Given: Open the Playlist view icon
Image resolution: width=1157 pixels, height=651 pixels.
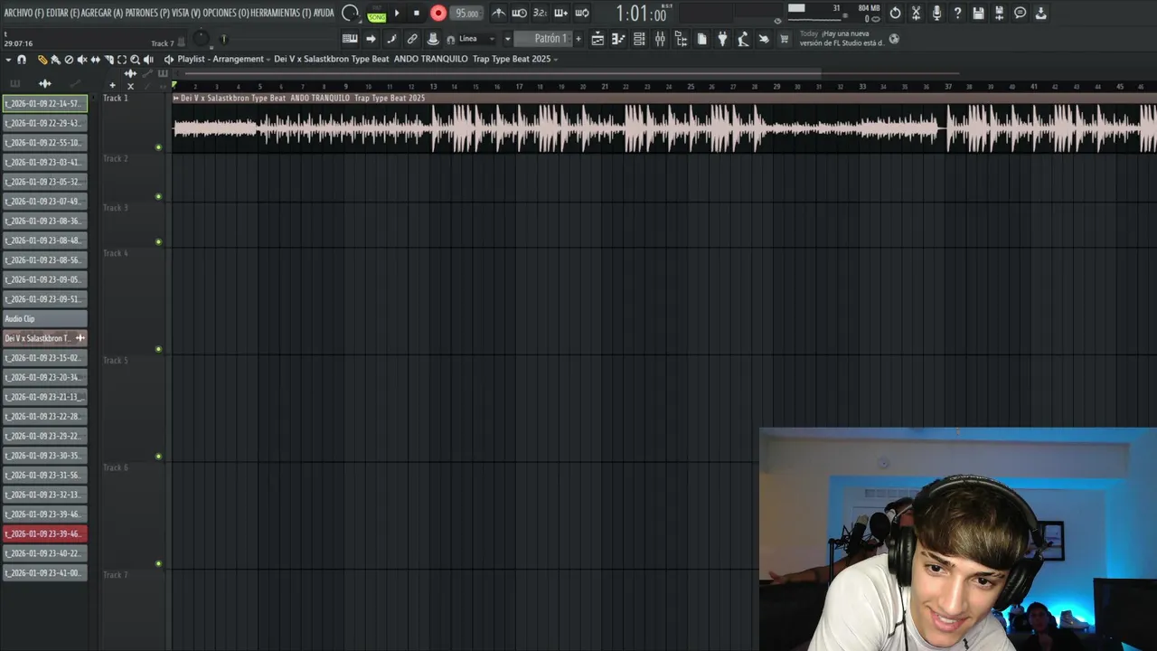Looking at the screenshot, I should pos(597,39).
